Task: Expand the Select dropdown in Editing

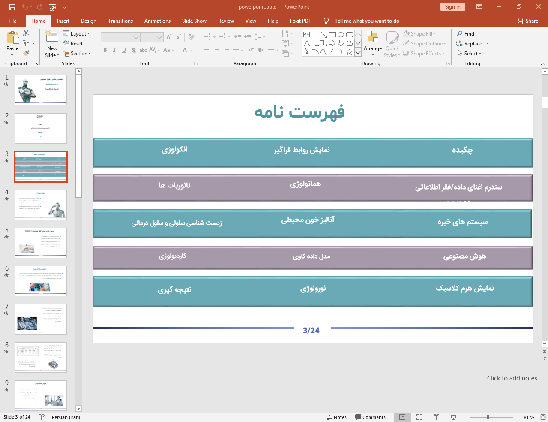Action: [x=470, y=54]
